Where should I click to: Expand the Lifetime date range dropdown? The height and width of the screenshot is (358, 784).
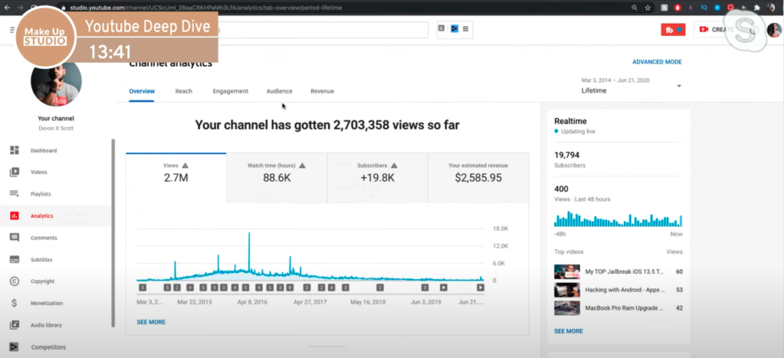[x=678, y=86]
